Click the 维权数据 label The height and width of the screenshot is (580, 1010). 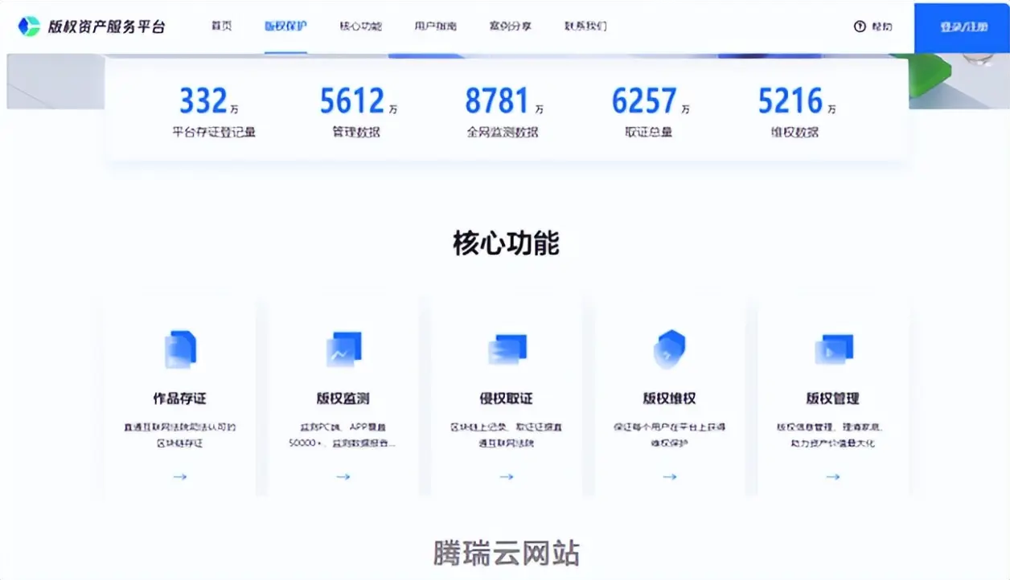click(x=794, y=133)
